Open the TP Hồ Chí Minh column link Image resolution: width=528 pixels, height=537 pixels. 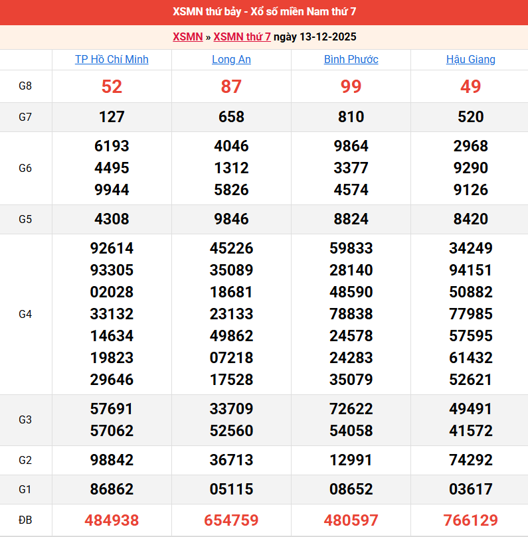(x=112, y=60)
